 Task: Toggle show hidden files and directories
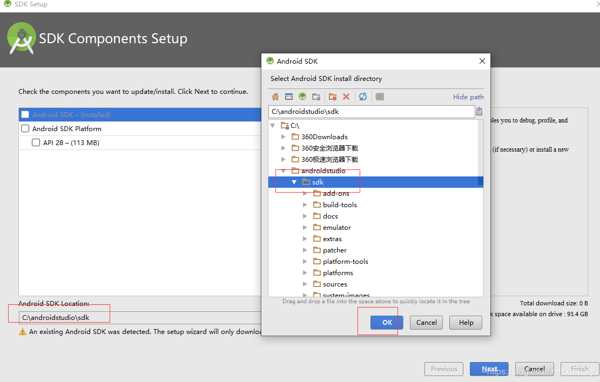pyautogui.click(x=380, y=97)
